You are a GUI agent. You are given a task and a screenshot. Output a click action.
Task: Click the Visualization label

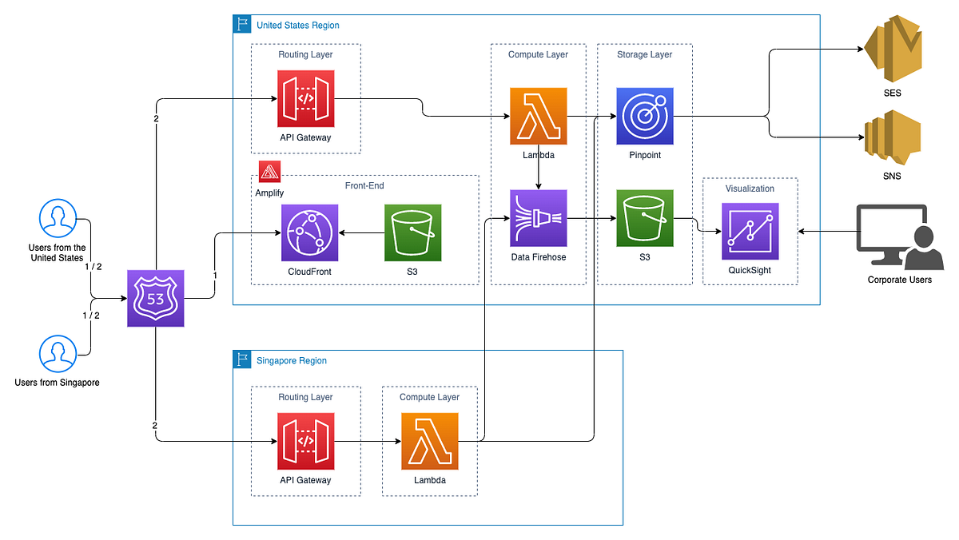pos(750,189)
